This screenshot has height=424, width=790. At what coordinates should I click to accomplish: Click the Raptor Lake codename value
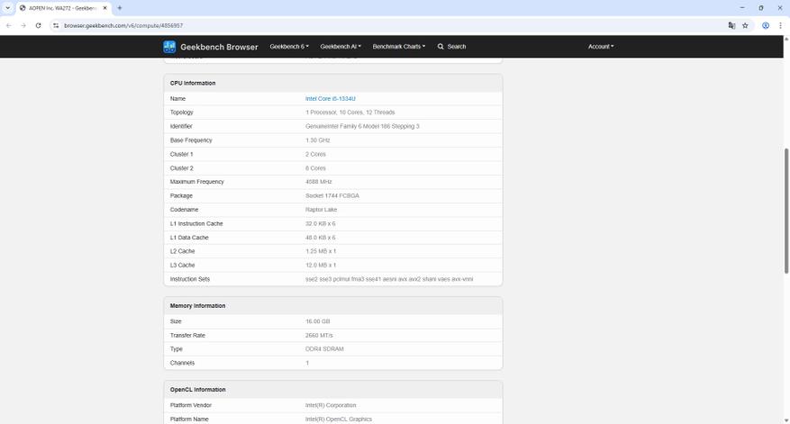321,210
